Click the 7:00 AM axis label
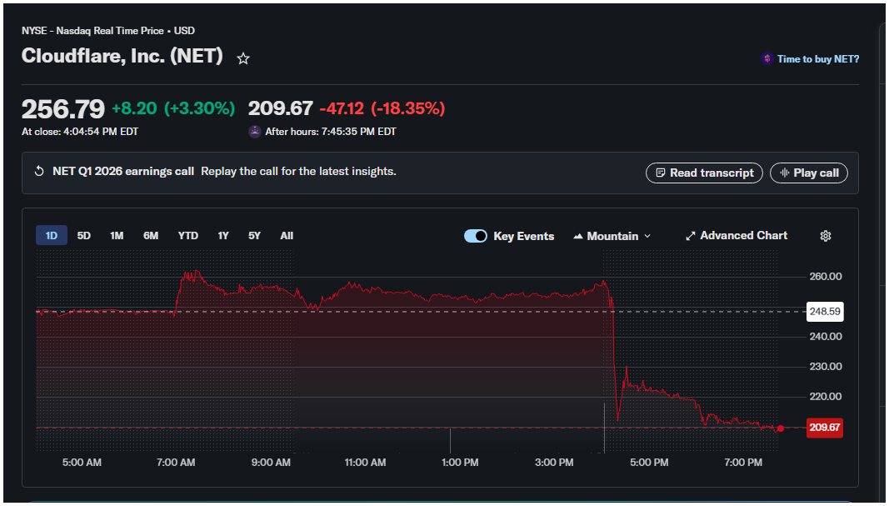The width and height of the screenshot is (889, 506). click(176, 463)
